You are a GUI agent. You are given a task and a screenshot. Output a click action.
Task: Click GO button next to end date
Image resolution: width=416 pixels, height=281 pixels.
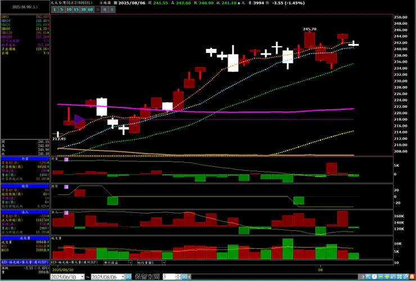point(128,277)
